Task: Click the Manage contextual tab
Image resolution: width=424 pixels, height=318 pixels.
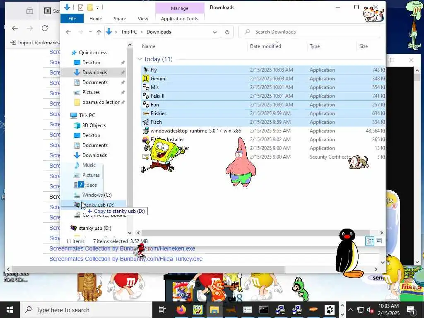Action: click(x=180, y=8)
